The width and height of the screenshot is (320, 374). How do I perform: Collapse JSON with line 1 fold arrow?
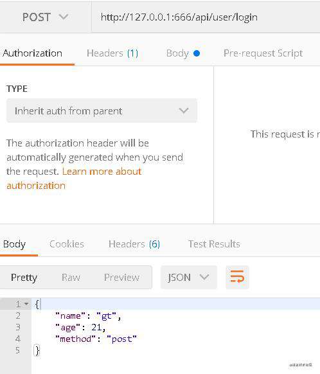point(26,304)
